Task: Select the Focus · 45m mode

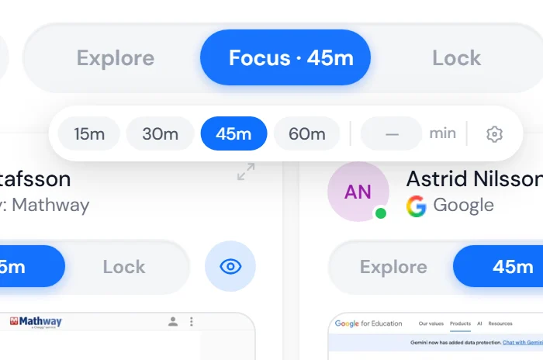Action: pos(285,57)
